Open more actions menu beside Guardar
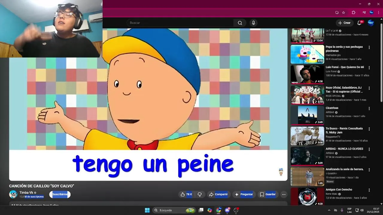383x215 pixels. (x=284, y=194)
